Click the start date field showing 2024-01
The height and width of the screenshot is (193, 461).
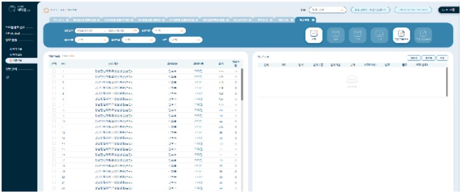click(88, 31)
